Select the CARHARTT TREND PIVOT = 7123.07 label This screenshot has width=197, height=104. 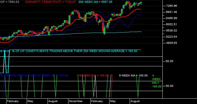[x=50, y=2]
